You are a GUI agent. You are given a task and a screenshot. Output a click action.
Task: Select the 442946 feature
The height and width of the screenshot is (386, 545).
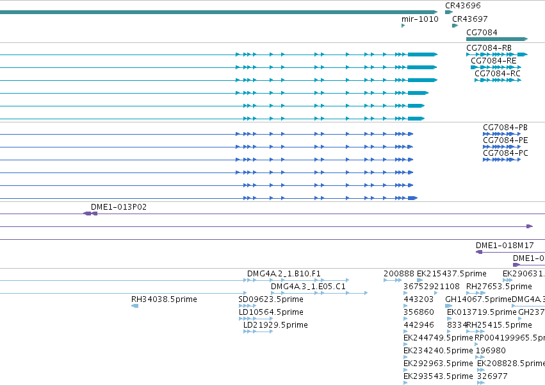click(405, 331)
